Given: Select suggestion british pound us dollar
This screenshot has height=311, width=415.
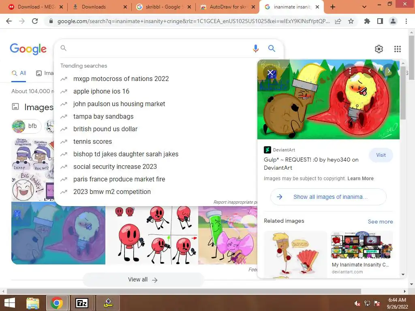Looking at the screenshot, I should pos(105,129).
